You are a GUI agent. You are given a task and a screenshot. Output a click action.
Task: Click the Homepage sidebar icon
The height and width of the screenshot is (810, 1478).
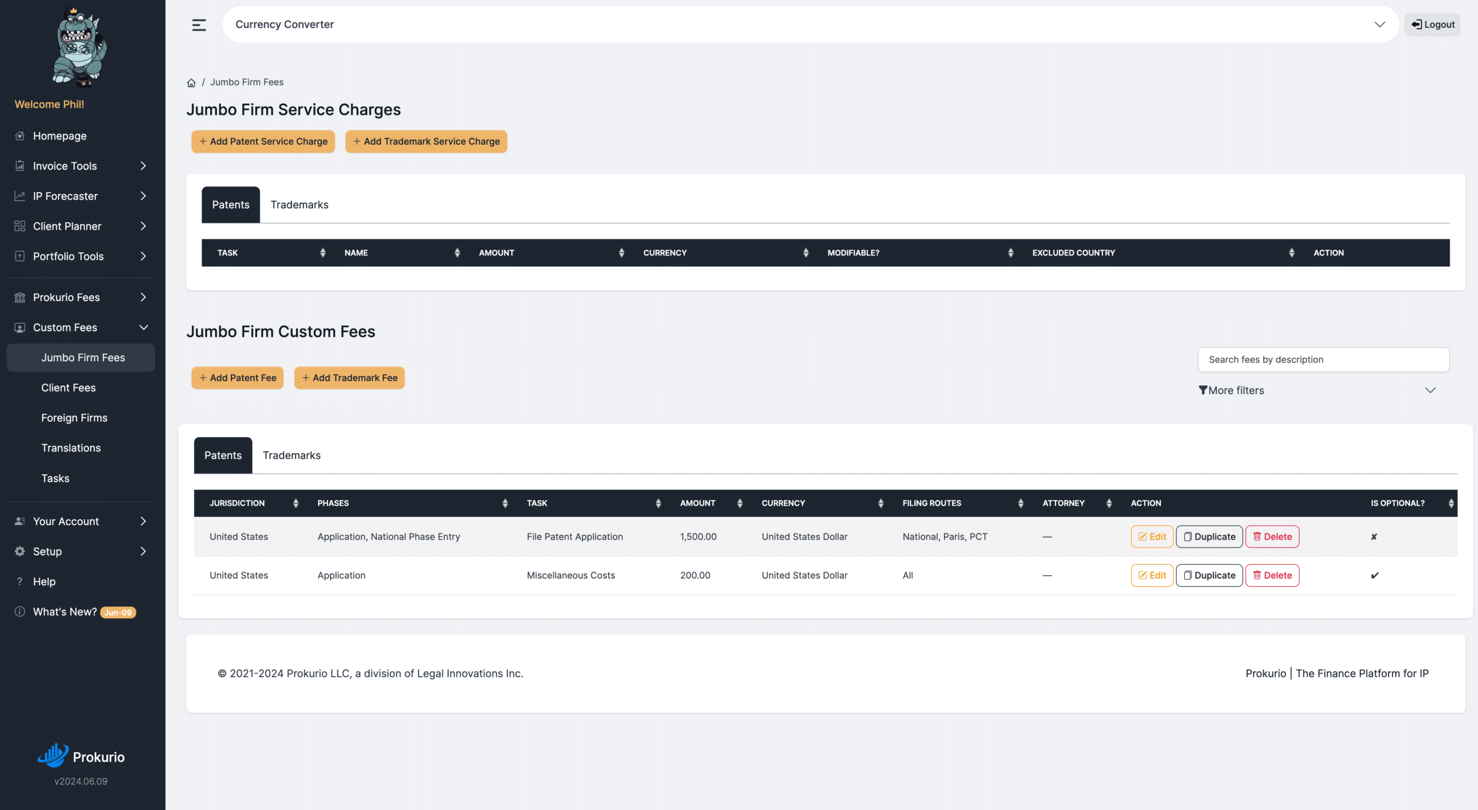point(20,136)
